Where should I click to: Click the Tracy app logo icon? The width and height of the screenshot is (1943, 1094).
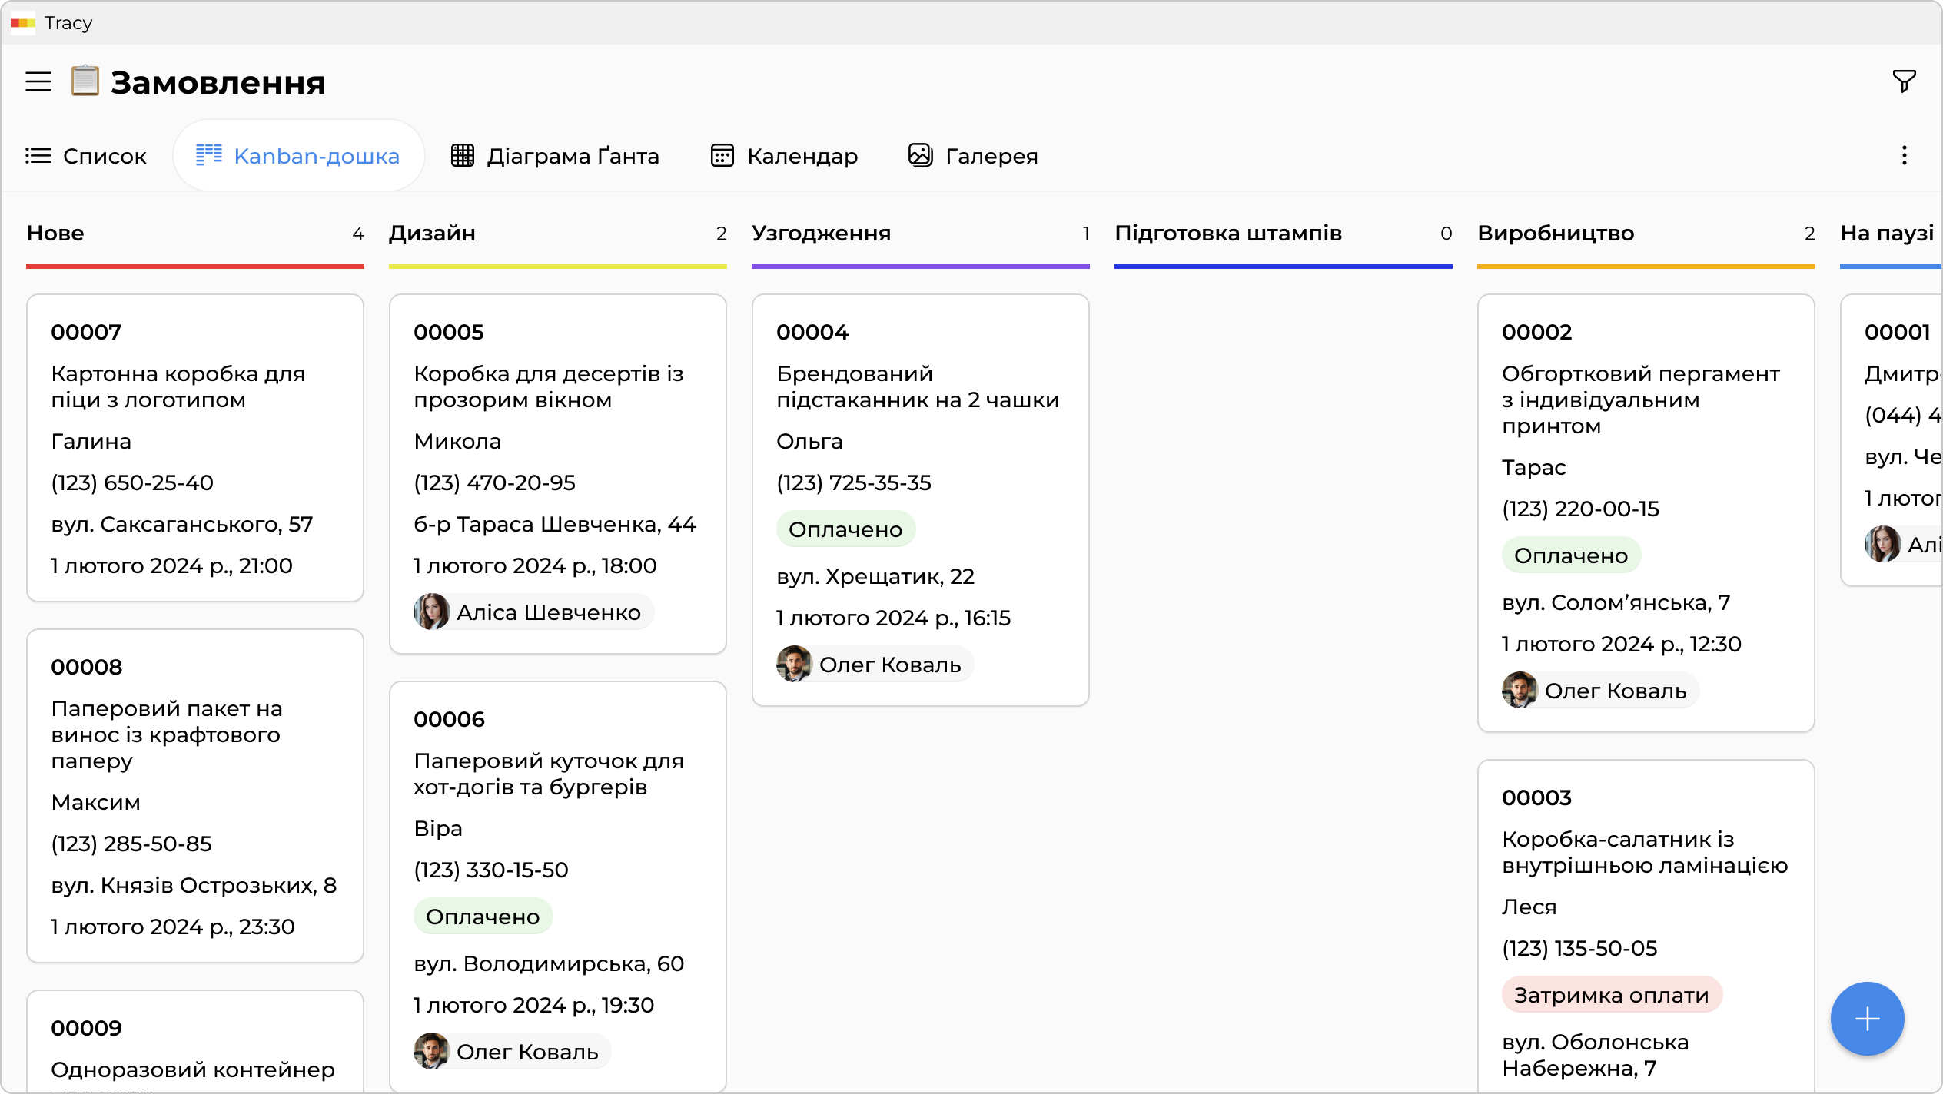pyautogui.click(x=23, y=23)
